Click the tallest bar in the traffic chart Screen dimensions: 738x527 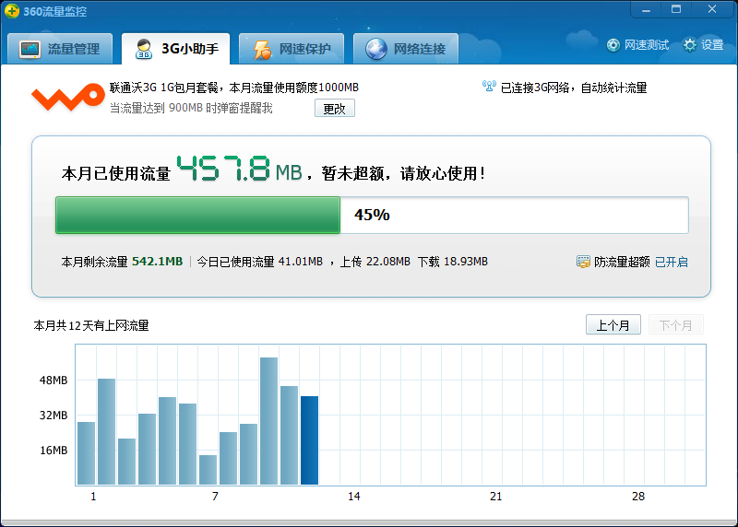tap(268, 421)
